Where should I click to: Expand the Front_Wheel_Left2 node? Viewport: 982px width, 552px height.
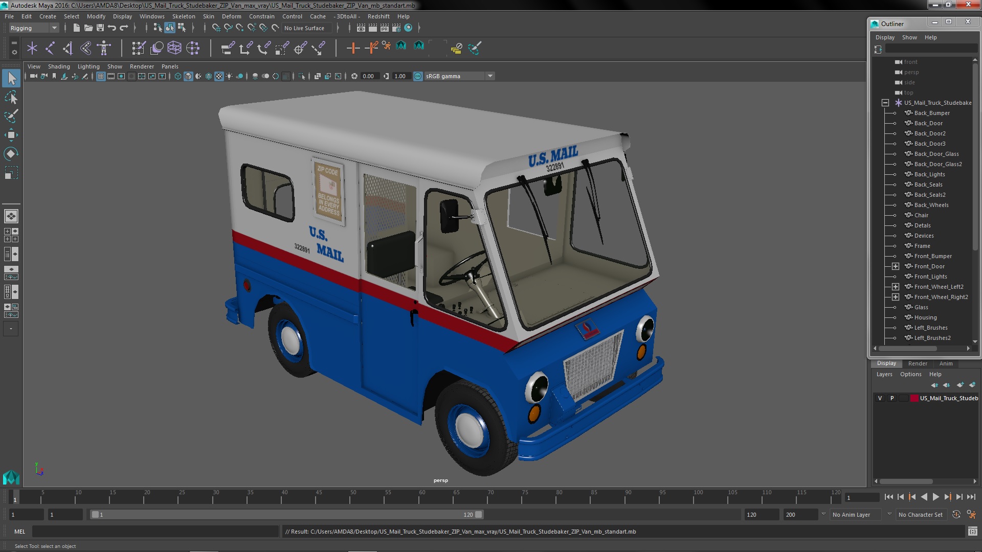point(896,287)
